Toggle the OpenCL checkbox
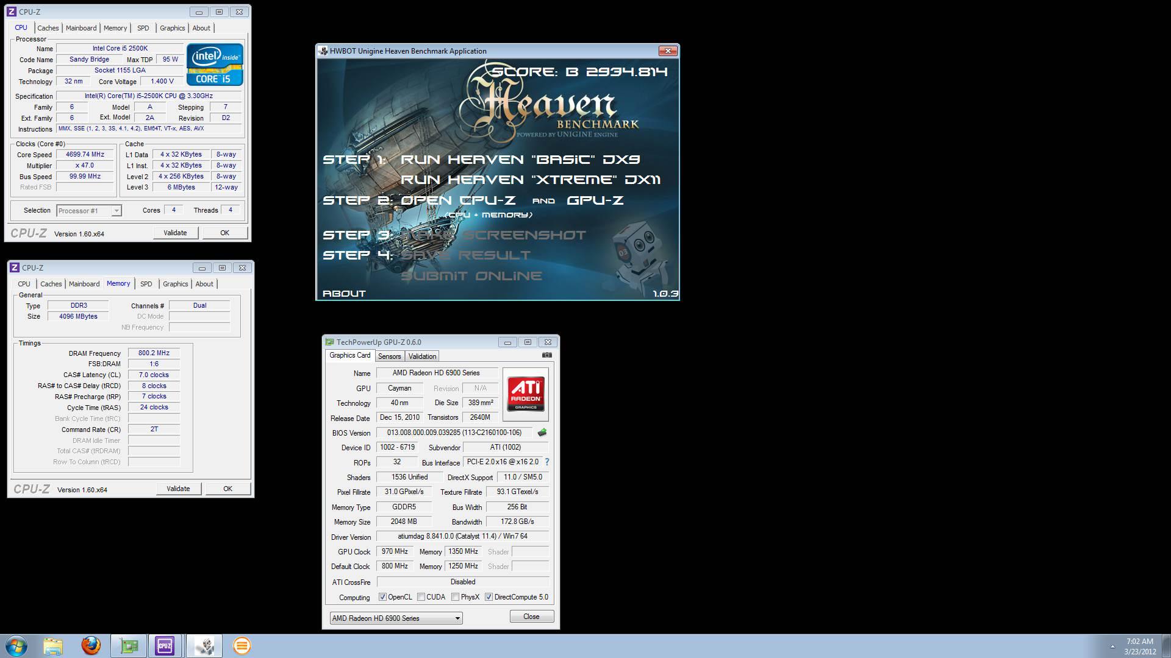 coord(382,597)
